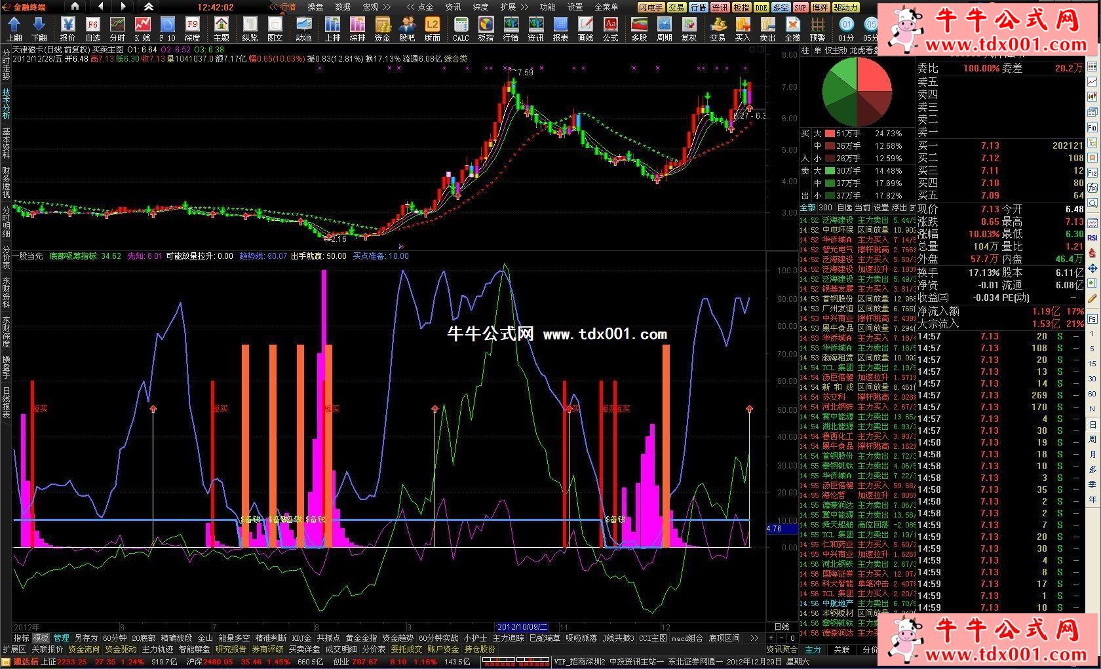The image size is (1101, 669).
Task: Select the 基本资料 sidebar tab
Action: click(6, 143)
